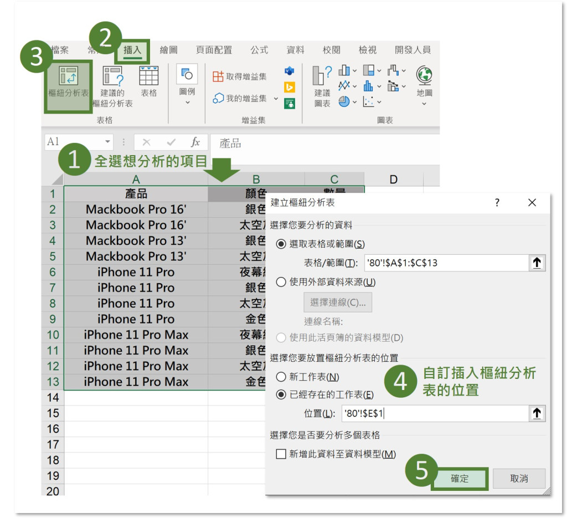Switch to the 校閱 ribbon tab
This screenshot has width=567, height=518.
point(331,50)
